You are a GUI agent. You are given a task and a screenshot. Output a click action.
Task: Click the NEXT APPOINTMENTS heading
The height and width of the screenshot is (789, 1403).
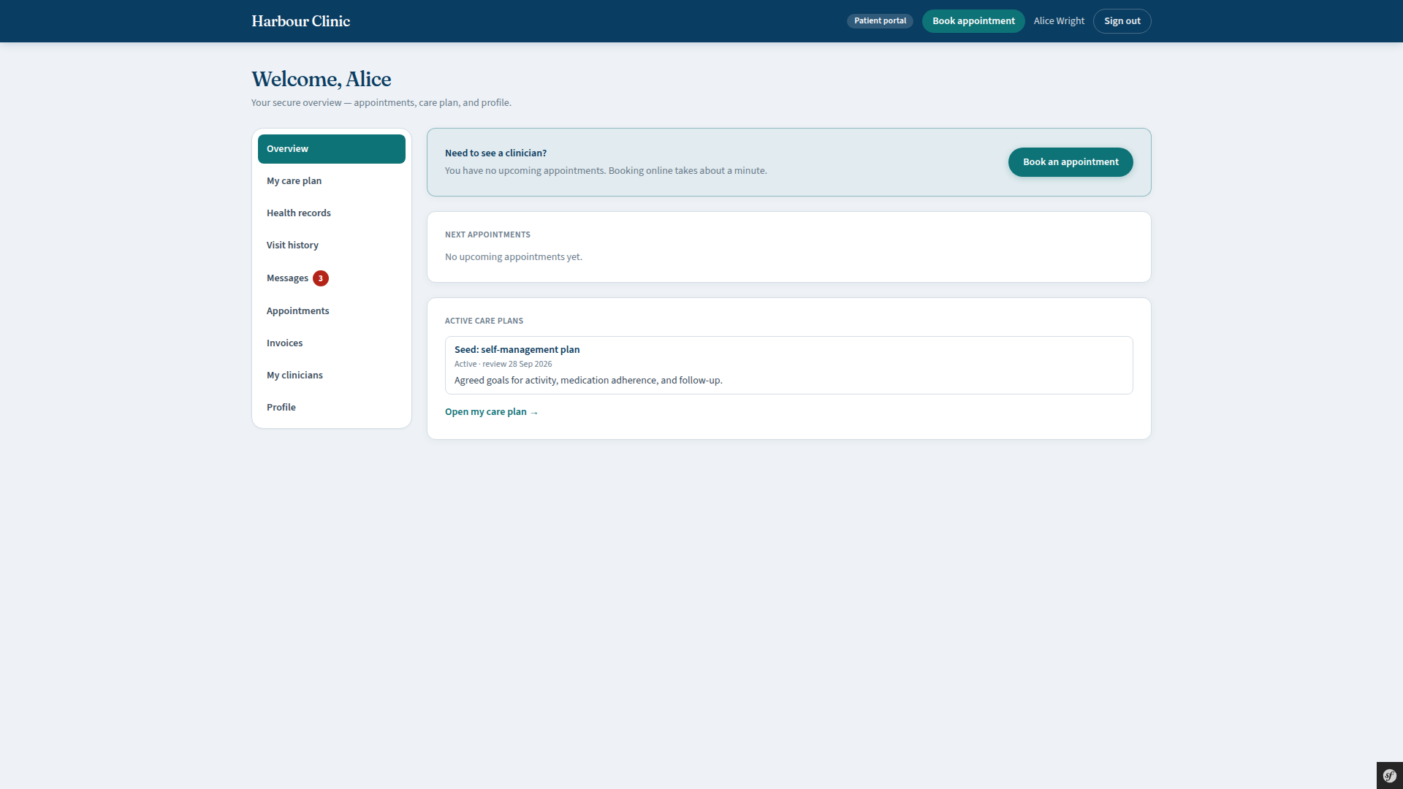pos(487,235)
